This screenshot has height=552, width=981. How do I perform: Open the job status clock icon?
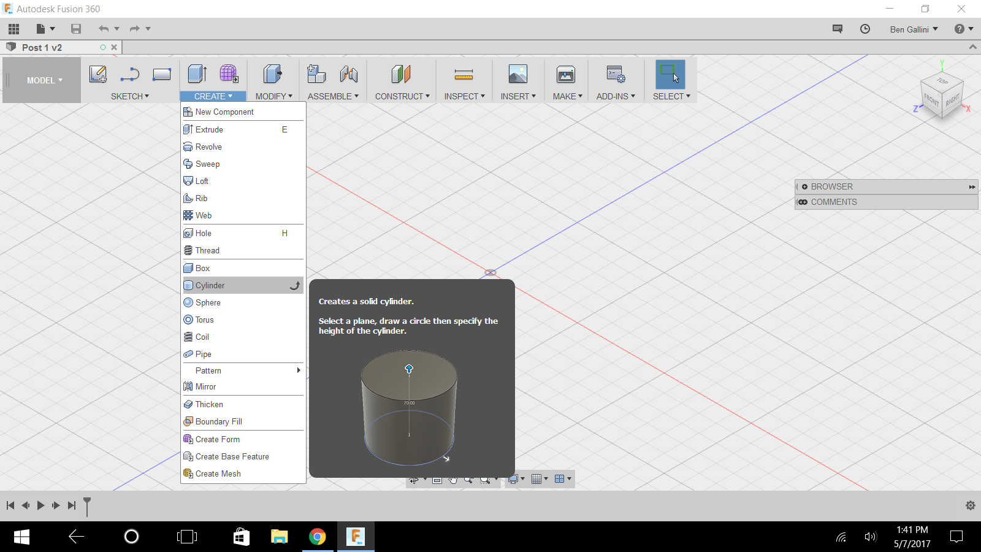point(865,29)
